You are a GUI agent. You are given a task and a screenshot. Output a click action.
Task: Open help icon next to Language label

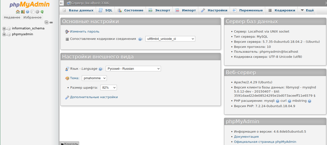(x=100, y=69)
